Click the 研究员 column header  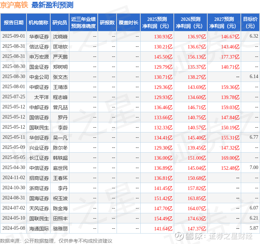(60, 22)
